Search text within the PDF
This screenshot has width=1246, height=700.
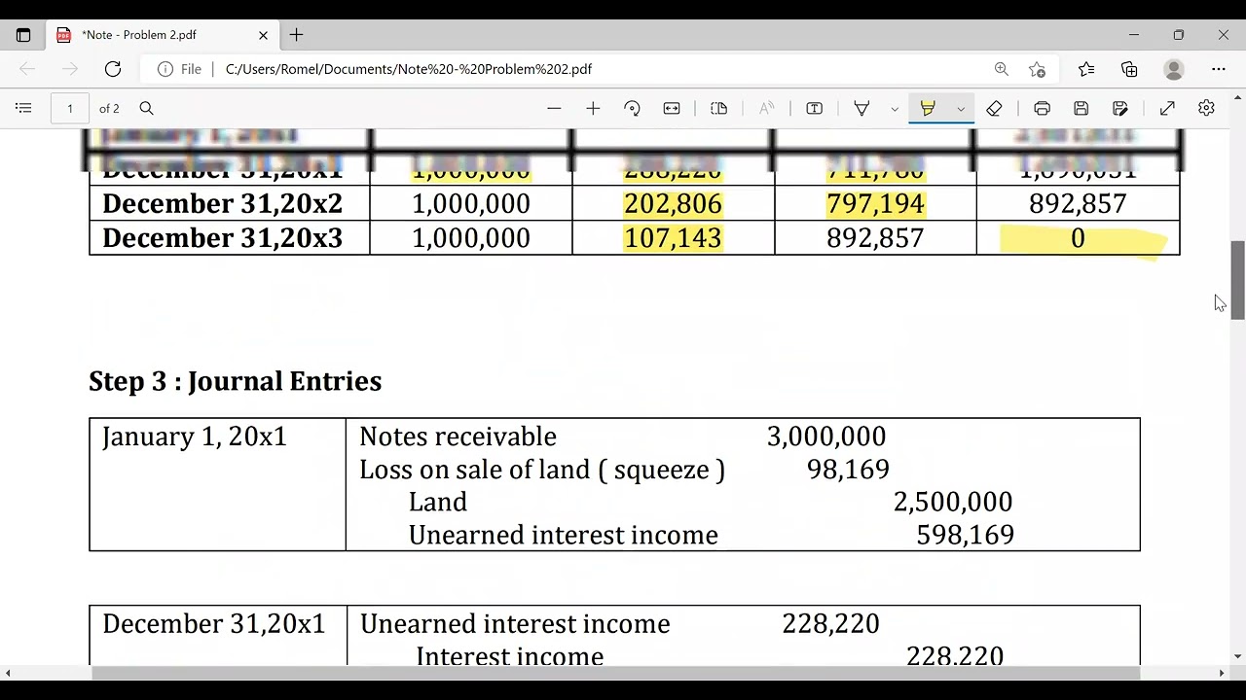[146, 108]
